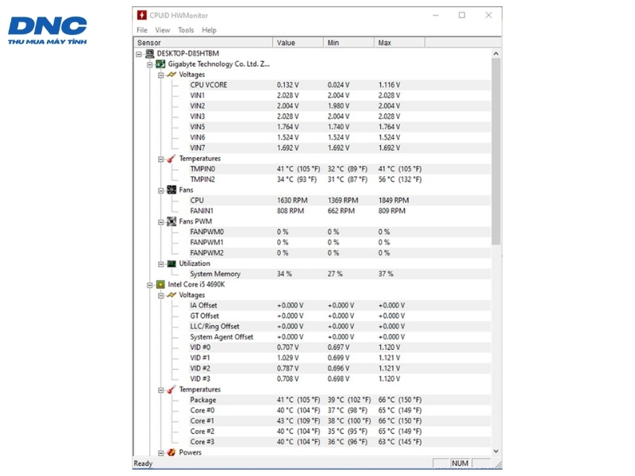
Task: Click the Min column header
Action: point(348,43)
